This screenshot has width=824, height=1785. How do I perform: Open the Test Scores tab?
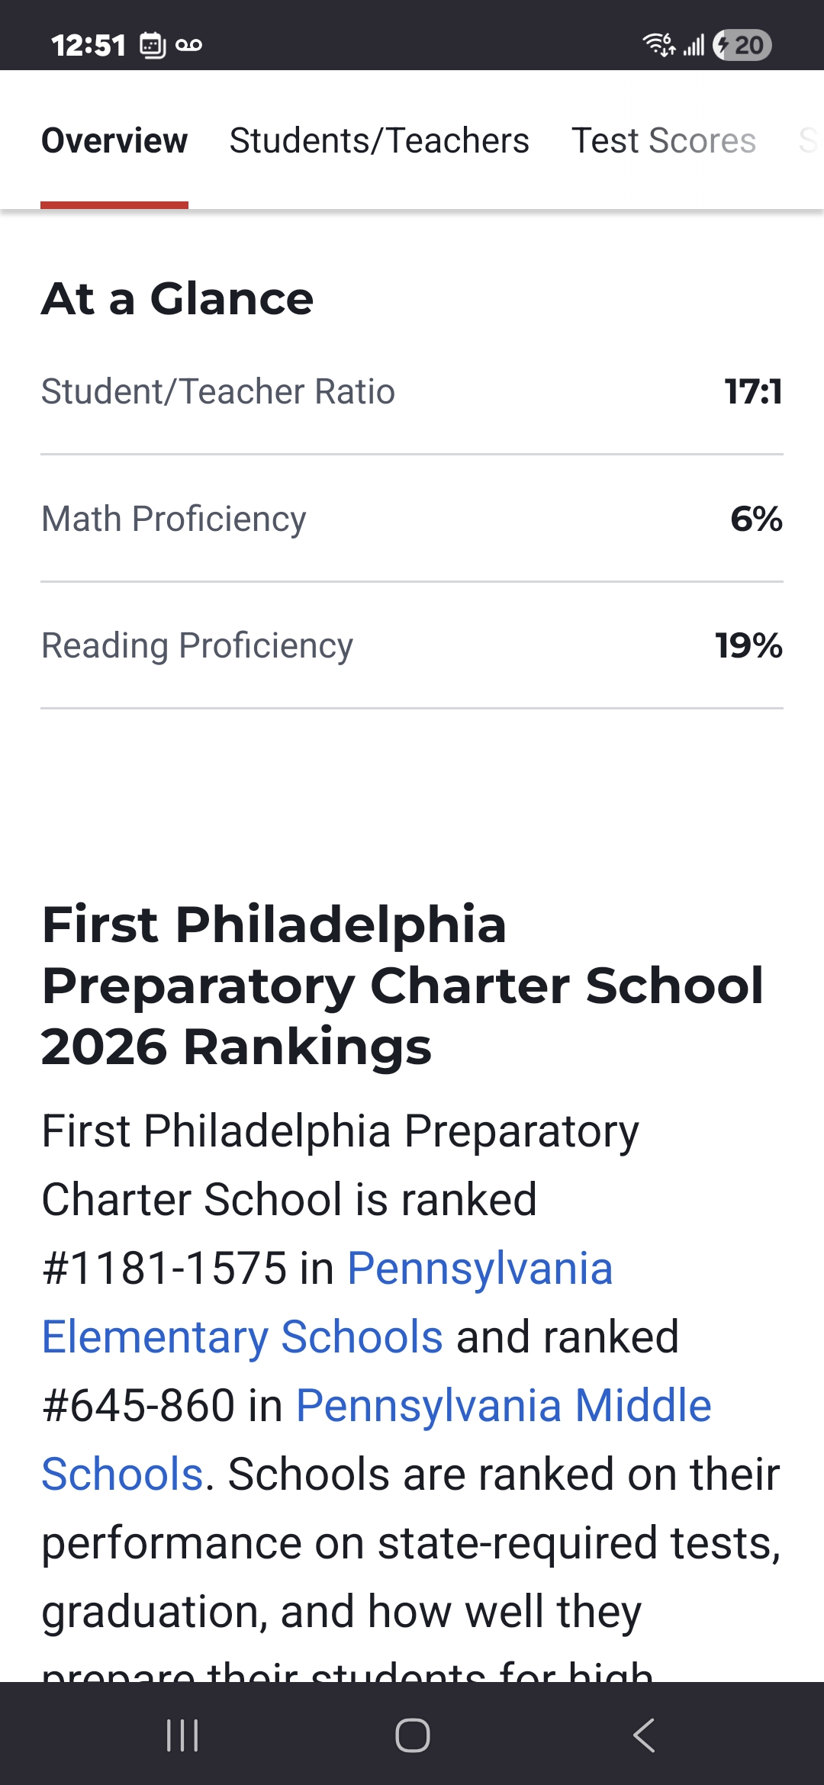(x=664, y=140)
